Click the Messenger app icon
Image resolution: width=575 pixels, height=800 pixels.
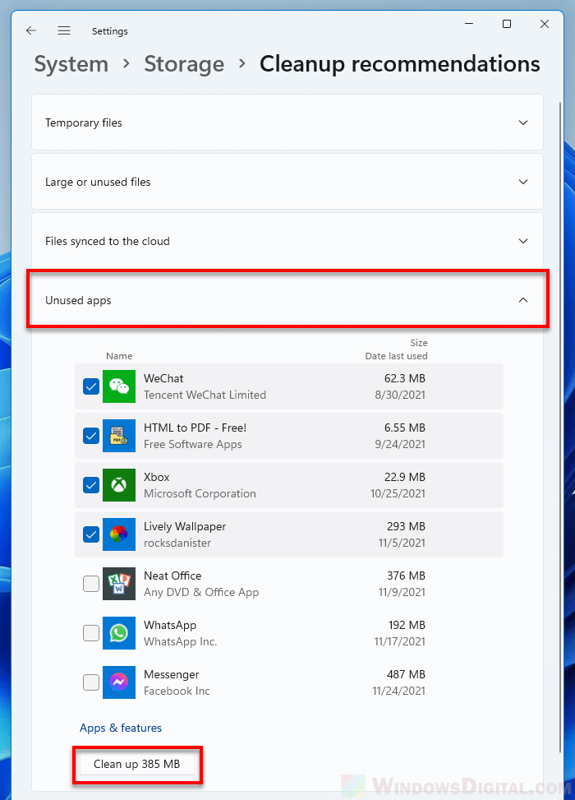pyautogui.click(x=119, y=682)
